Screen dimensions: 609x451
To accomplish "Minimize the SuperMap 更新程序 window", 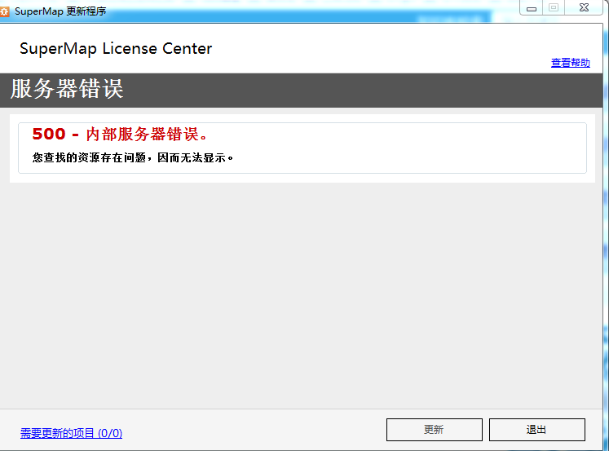I will pyautogui.click(x=532, y=8).
